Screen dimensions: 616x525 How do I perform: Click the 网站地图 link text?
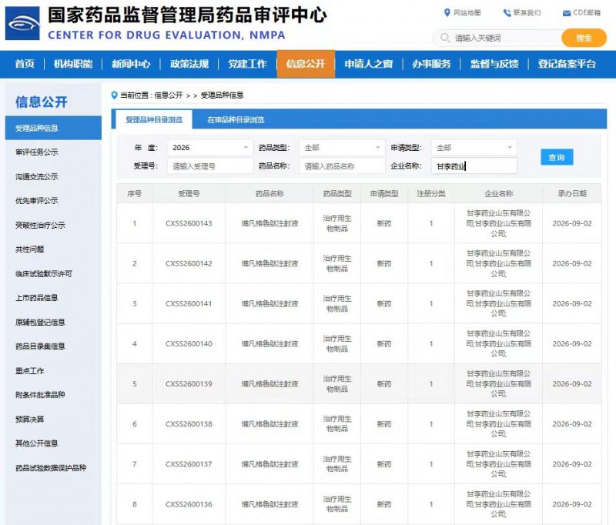point(467,12)
